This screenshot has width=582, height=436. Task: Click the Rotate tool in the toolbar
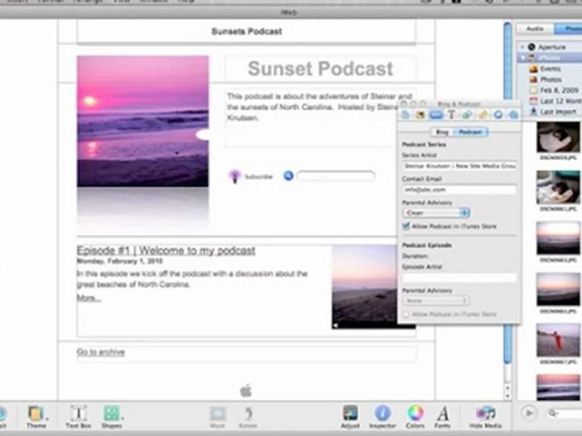(249, 417)
